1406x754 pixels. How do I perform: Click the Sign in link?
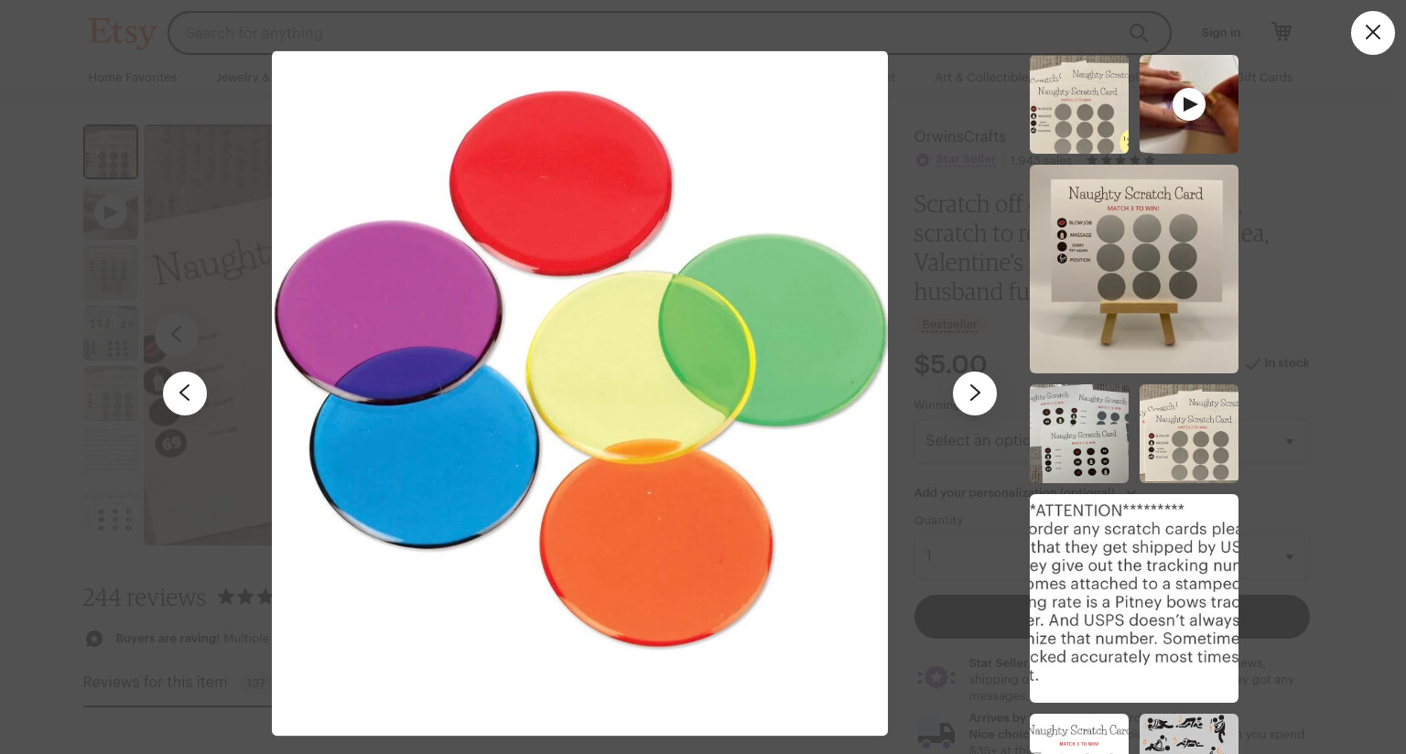tap(1221, 32)
